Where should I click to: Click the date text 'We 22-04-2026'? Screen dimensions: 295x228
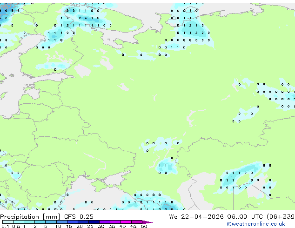(x=196, y=217)
